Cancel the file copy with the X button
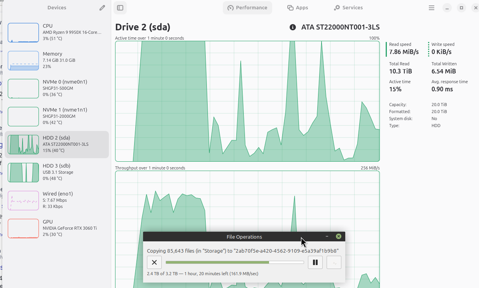The height and width of the screenshot is (288, 479). 154,262
